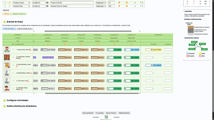The image size is (214, 120).
Task: Click magnifier icon next to student 2 Arce Rivera
Action: pyautogui.click(x=13, y=57)
